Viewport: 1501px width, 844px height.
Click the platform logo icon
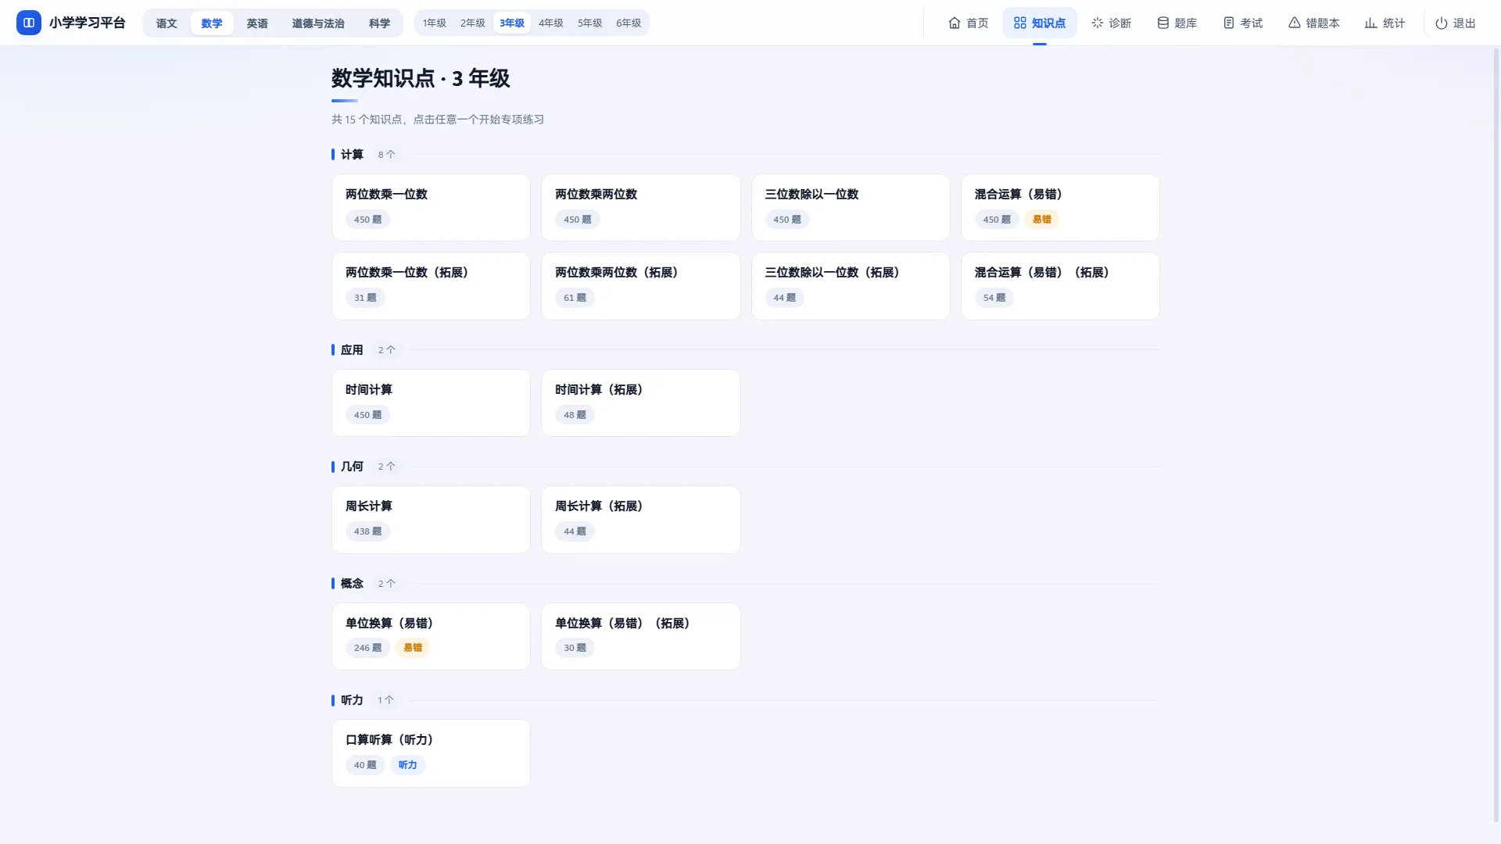coord(29,23)
